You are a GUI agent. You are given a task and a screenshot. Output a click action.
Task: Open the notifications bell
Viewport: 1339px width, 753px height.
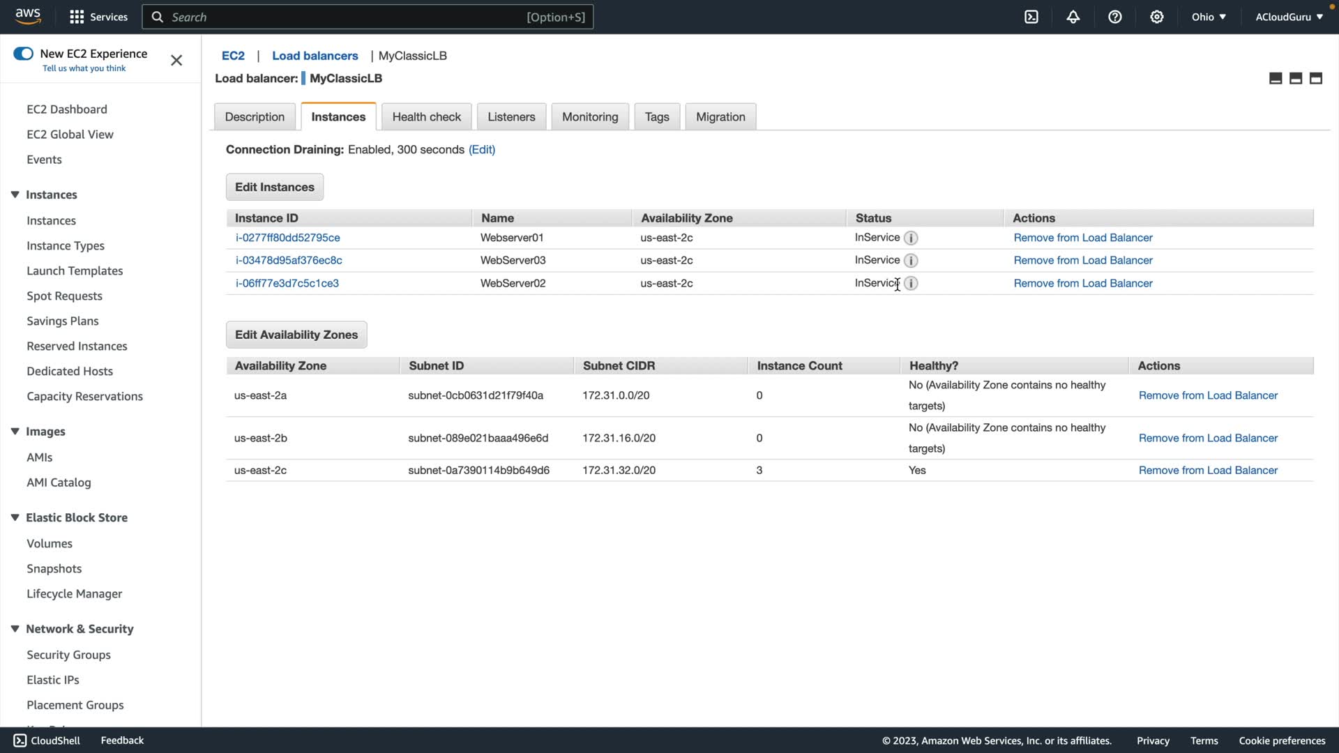(1073, 17)
